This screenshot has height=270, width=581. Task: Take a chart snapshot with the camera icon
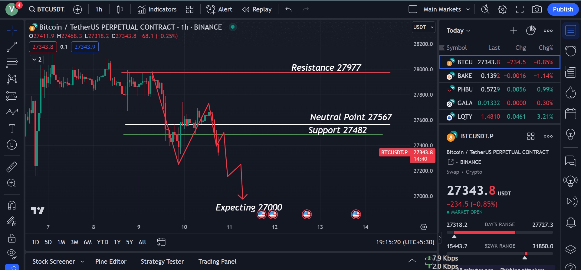pos(537,9)
